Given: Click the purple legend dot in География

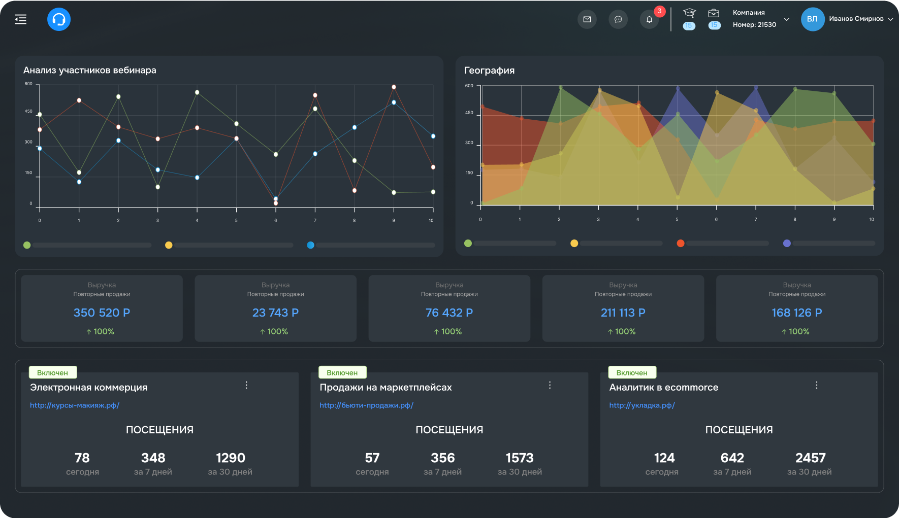Looking at the screenshot, I should click(x=787, y=243).
